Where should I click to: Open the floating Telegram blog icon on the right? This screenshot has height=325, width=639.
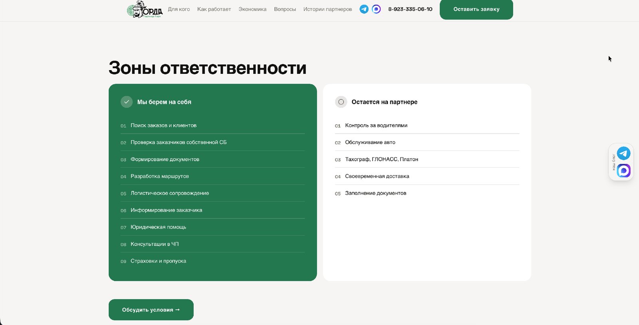coord(623,153)
